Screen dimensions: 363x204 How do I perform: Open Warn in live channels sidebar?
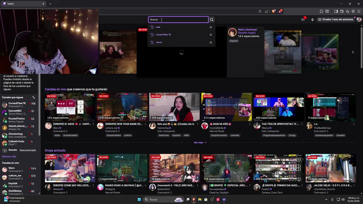coord(19,169)
